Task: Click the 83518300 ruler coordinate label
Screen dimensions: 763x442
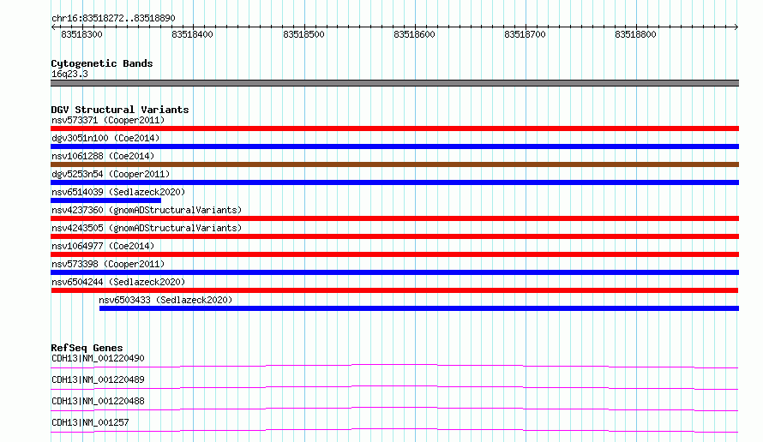Action: pyautogui.click(x=81, y=34)
